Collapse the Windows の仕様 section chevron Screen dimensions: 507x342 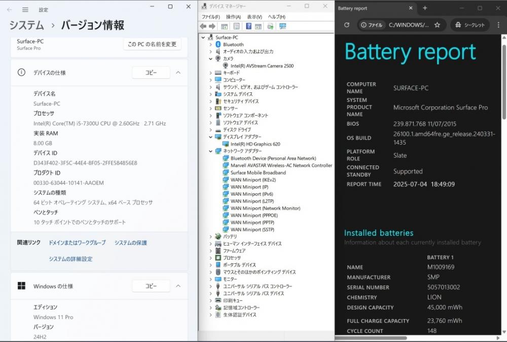click(178, 286)
